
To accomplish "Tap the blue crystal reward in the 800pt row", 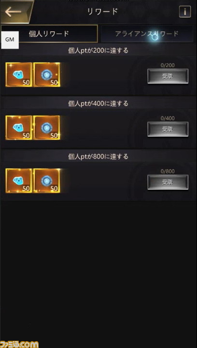I will (19, 181).
